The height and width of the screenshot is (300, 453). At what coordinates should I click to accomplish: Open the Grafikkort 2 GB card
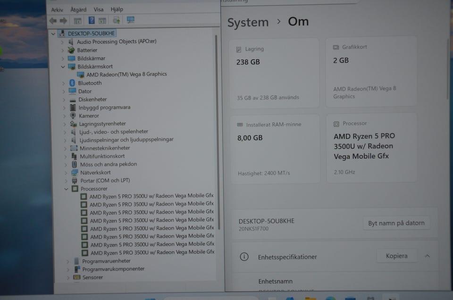pos(371,72)
